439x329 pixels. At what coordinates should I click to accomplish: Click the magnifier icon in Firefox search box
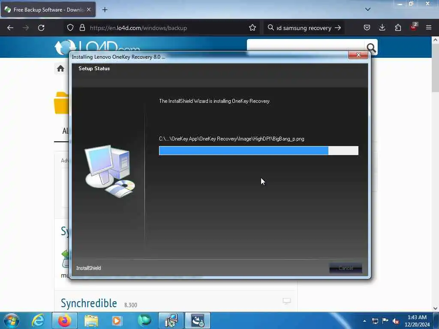click(271, 28)
